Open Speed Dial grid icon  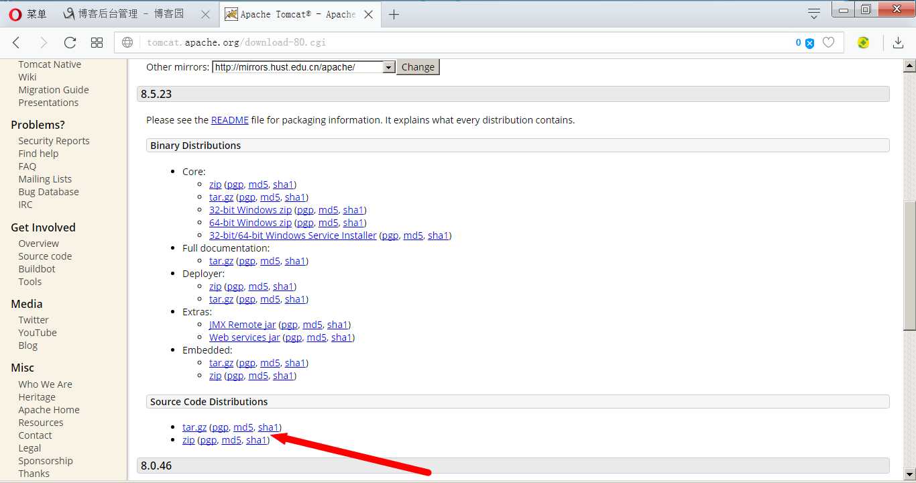[x=97, y=43]
